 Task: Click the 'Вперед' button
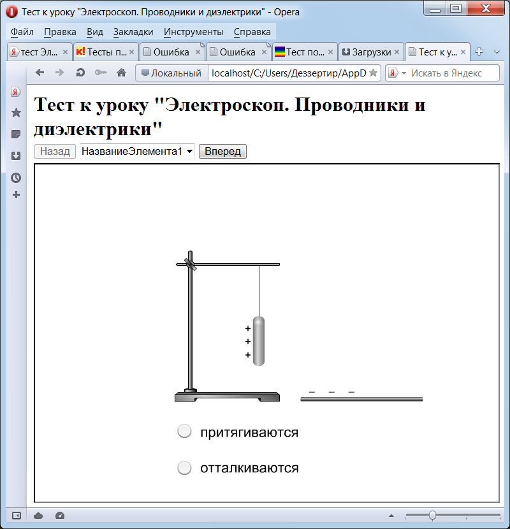(x=222, y=151)
